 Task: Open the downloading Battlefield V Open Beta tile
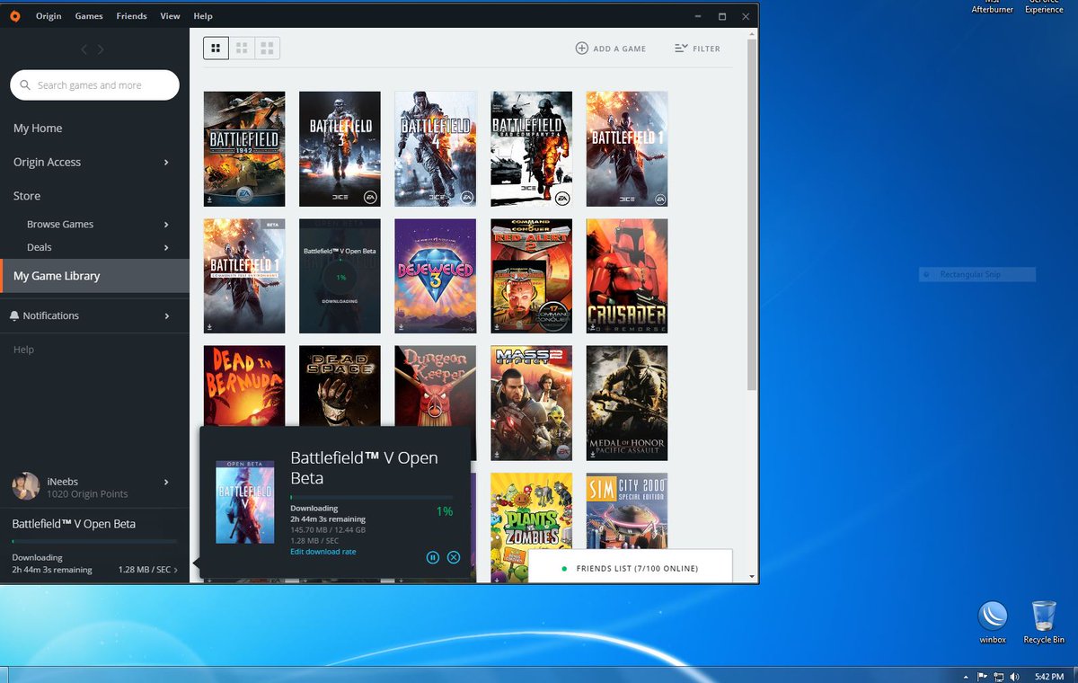[340, 276]
